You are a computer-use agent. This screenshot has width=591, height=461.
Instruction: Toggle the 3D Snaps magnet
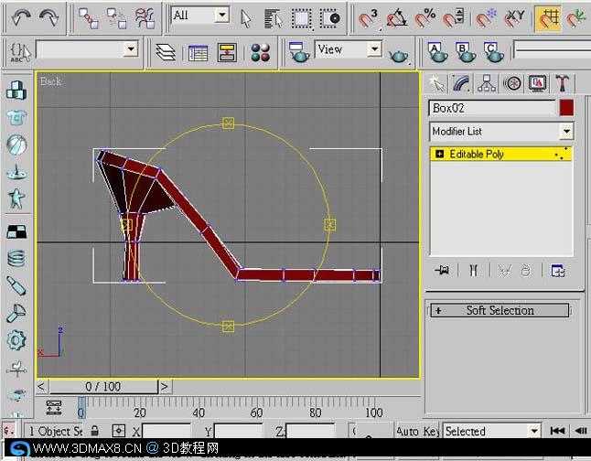[368, 18]
